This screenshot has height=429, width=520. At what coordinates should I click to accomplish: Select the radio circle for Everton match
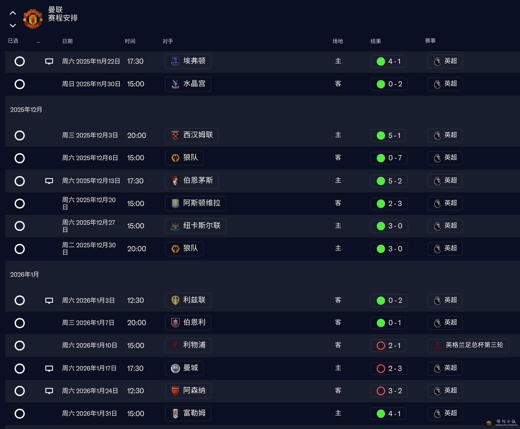[x=20, y=61]
